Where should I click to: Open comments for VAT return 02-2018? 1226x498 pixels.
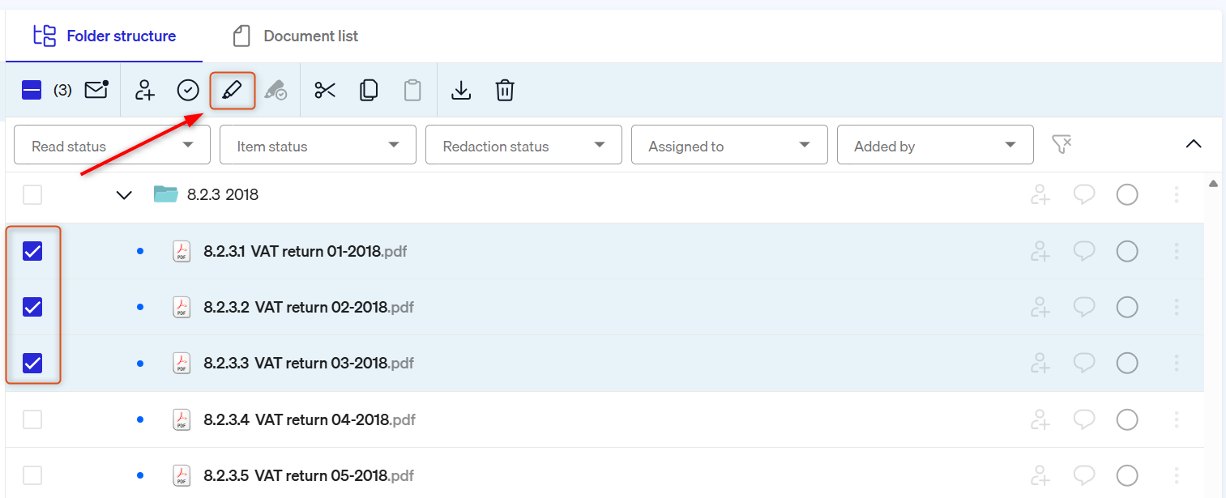click(x=1084, y=307)
